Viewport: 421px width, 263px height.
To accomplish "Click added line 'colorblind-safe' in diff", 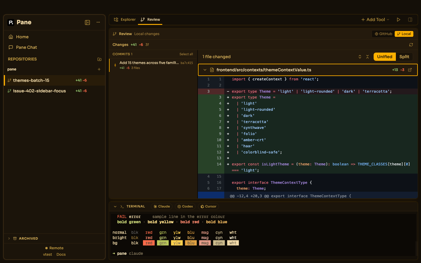I will (x=308, y=152).
